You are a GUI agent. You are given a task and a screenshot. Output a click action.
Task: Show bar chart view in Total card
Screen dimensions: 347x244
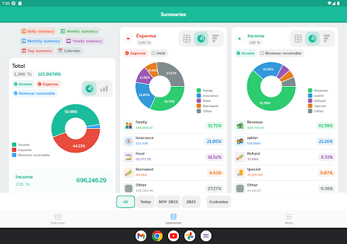[x=104, y=89]
